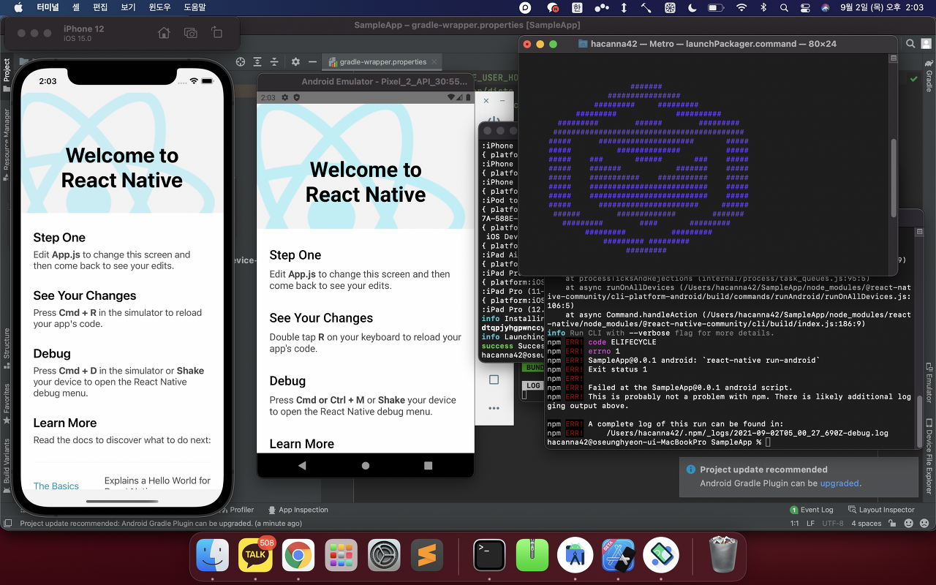Viewport: 936px width, 585px height.
Task: Tap Android emulator Overview square button
Action: [429, 465]
